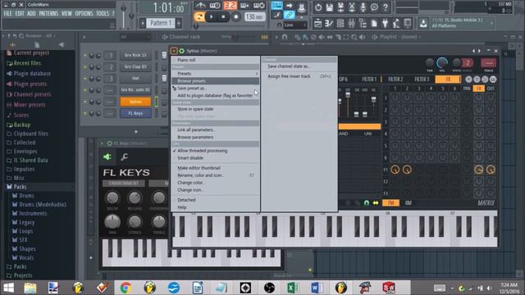
Task: Open the playlist view icon
Action: coord(318,24)
